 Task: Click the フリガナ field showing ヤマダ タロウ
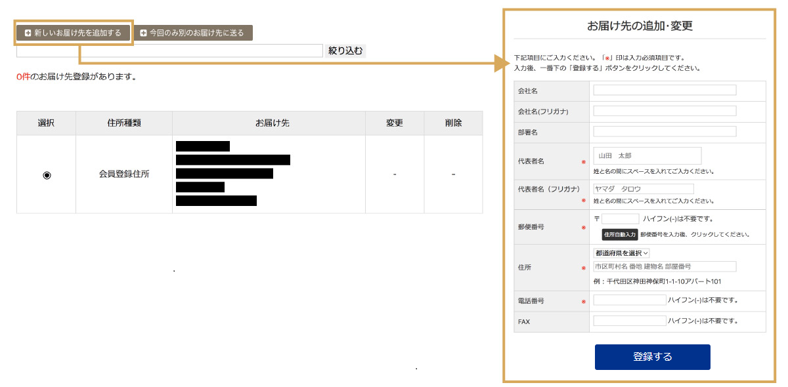(x=643, y=189)
